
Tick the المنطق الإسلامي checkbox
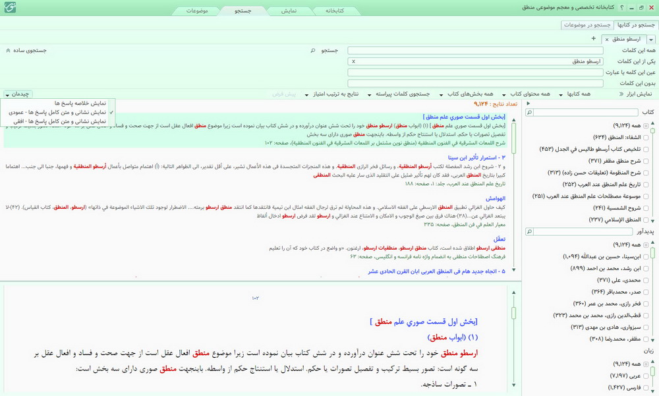point(646,220)
